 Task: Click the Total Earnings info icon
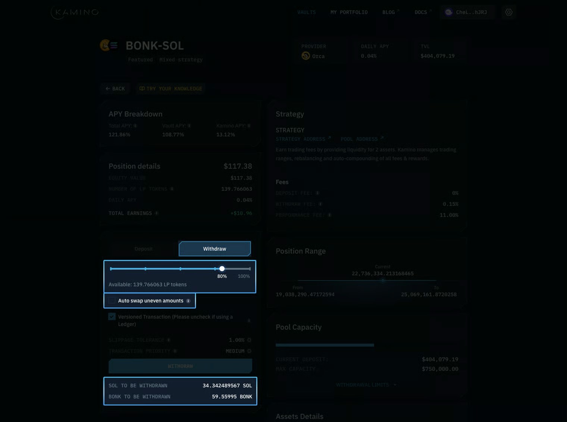point(156,213)
